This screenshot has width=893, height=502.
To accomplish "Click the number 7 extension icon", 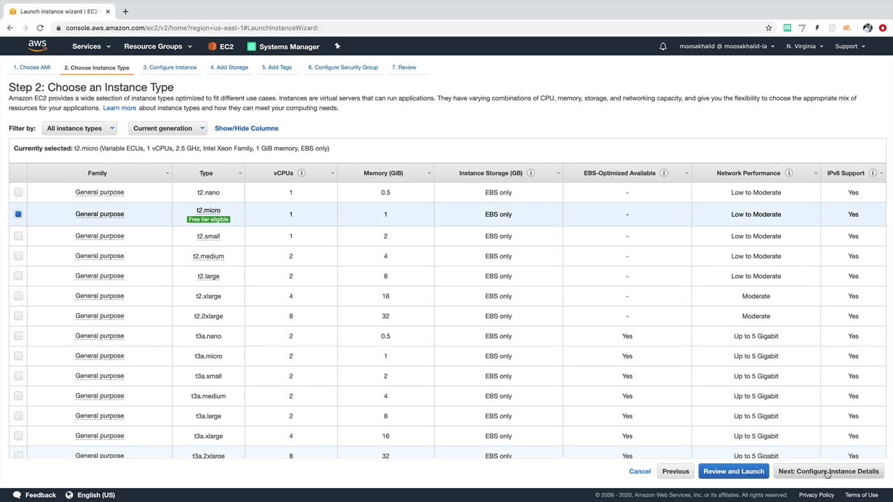I will point(802,28).
